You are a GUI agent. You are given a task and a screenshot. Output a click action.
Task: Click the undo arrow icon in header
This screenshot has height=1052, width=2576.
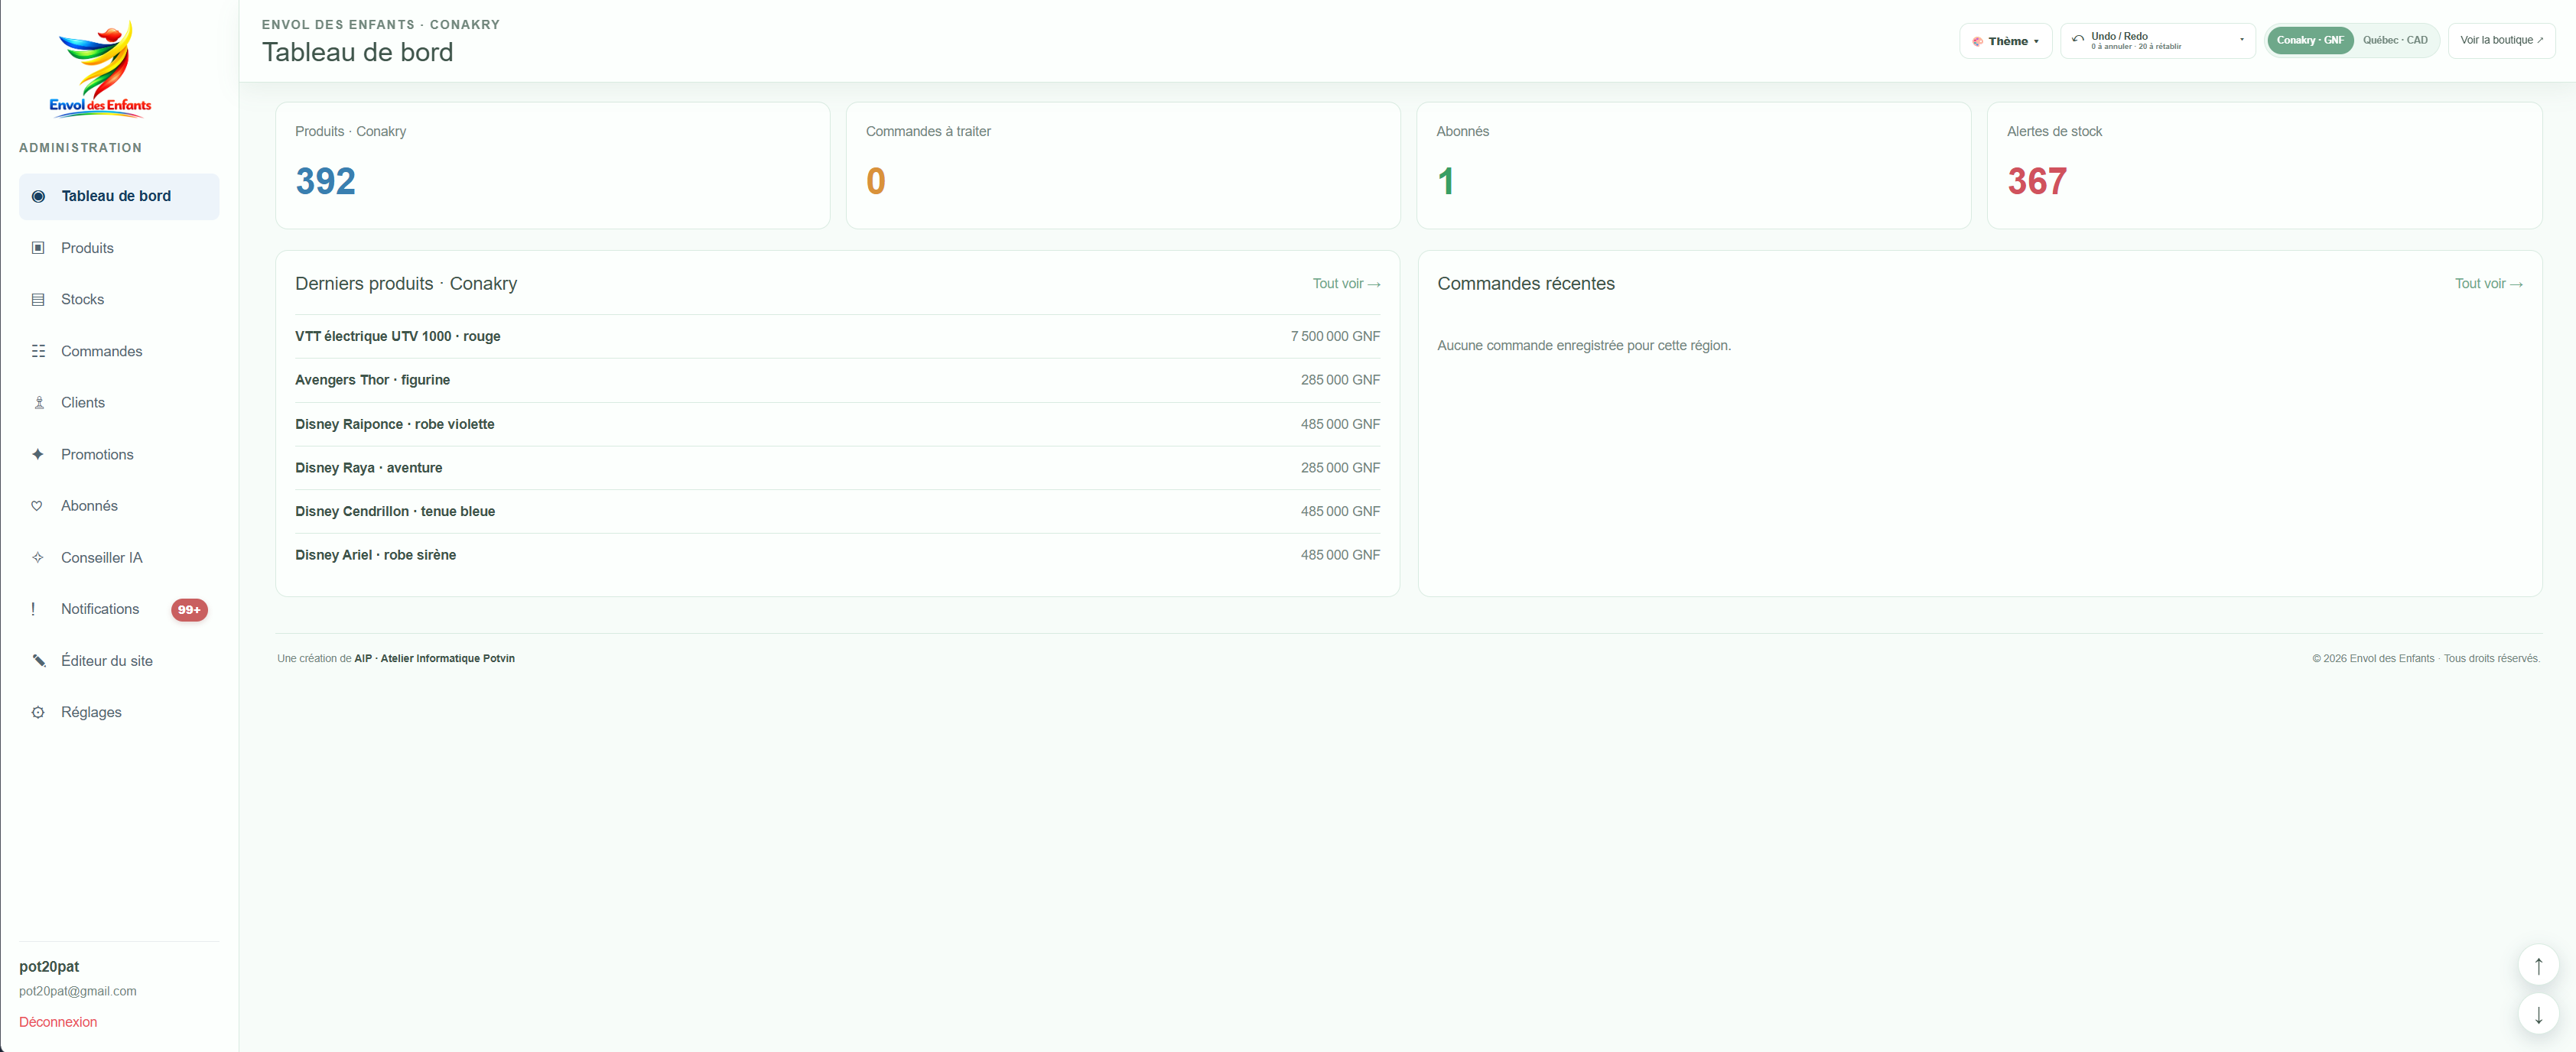(x=2078, y=39)
